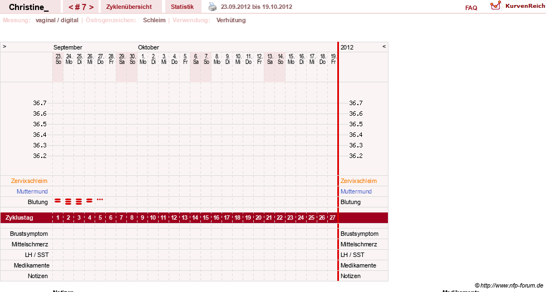Click the left LH / SST row label

tap(37, 255)
